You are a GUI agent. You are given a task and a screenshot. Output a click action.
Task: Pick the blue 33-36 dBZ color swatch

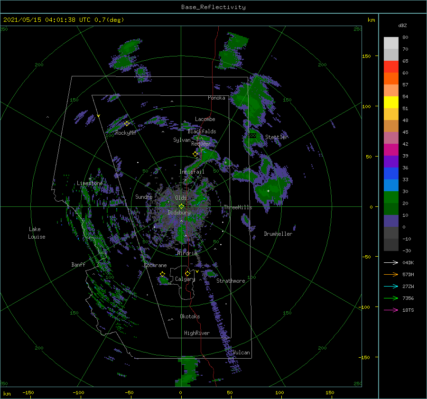click(x=391, y=174)
